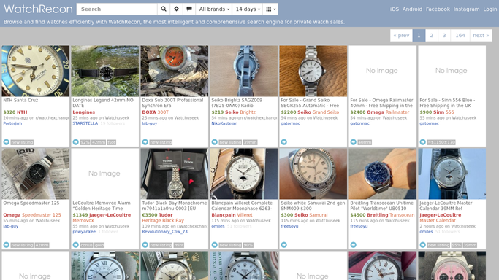The image size is (499, 280).
Task: Click arrow icon on Tudor Black Bay card
Action: point(145,245)
